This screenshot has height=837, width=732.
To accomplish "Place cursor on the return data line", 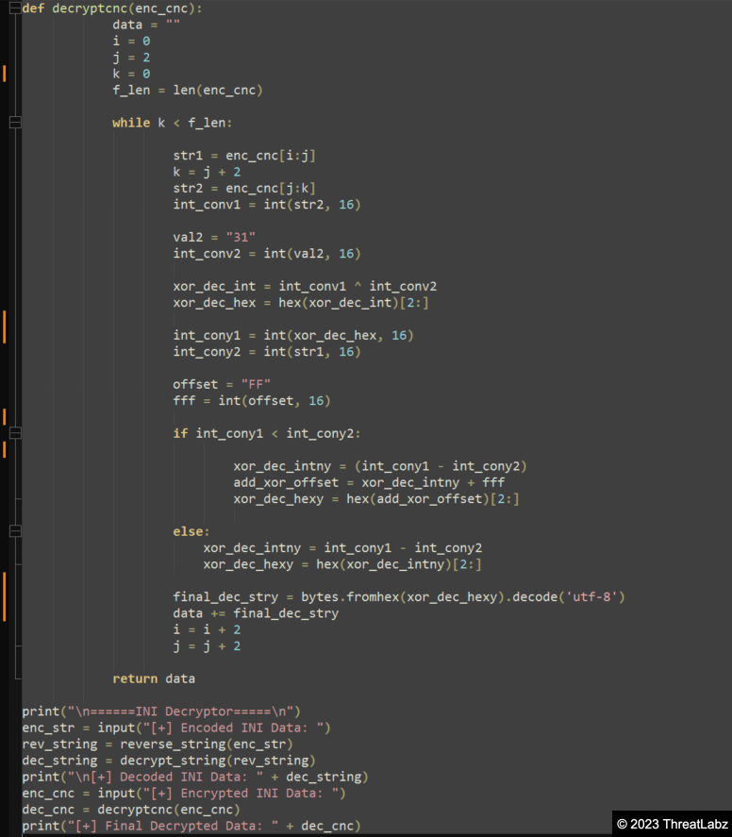I will (x=153, y=678).
